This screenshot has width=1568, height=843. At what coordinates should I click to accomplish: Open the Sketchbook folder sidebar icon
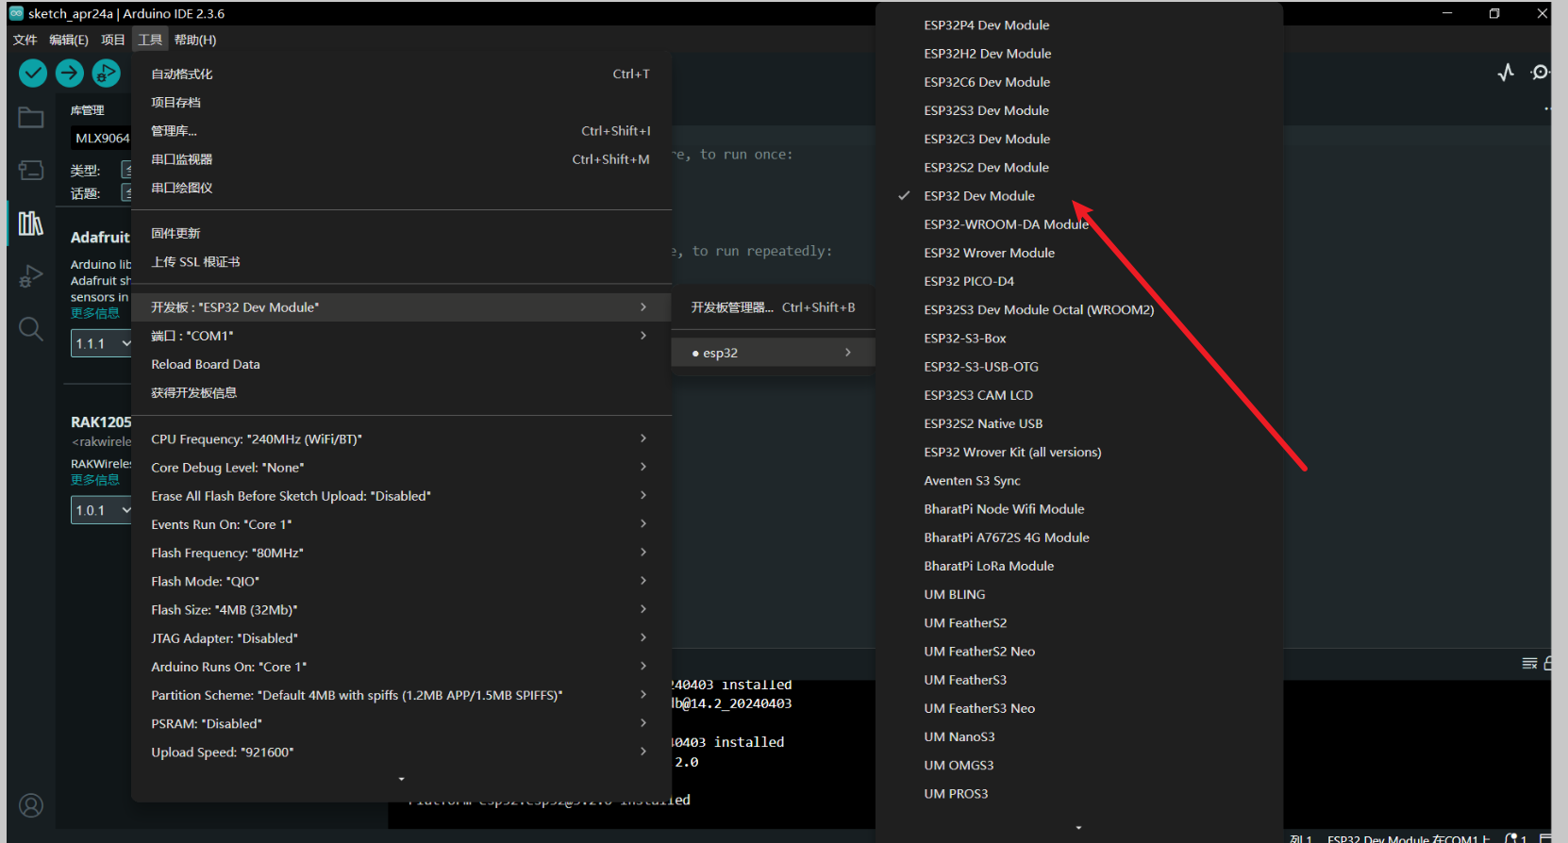(x=31, y=118)
